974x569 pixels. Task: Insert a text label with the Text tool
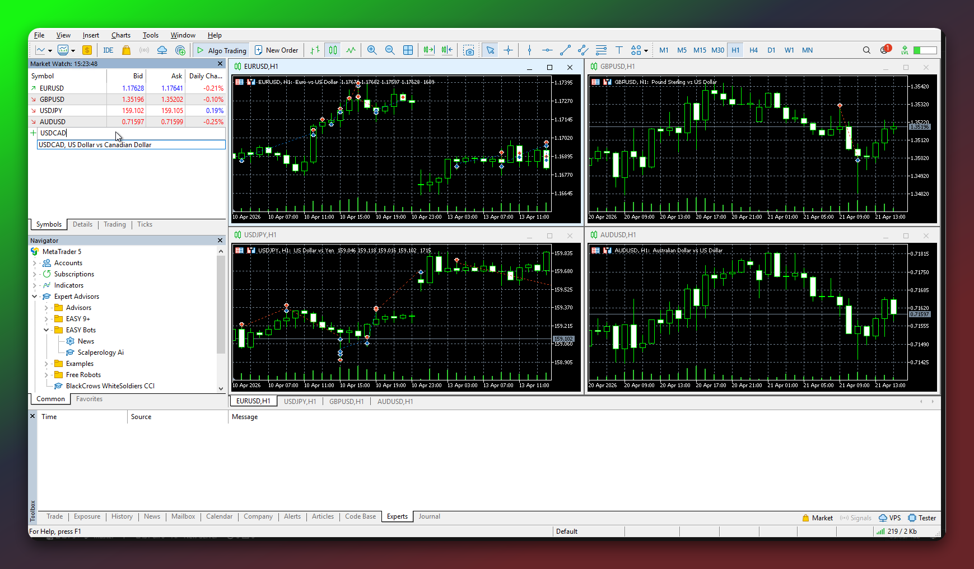pos(619,50)
